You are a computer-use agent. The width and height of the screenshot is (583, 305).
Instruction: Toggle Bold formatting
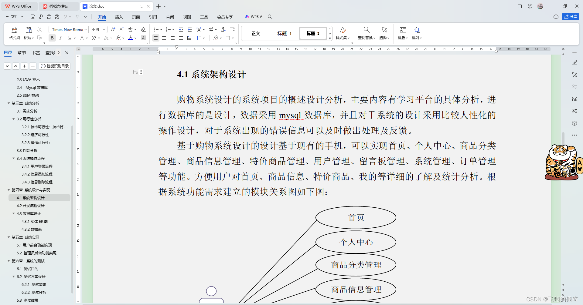coord(52,38)
